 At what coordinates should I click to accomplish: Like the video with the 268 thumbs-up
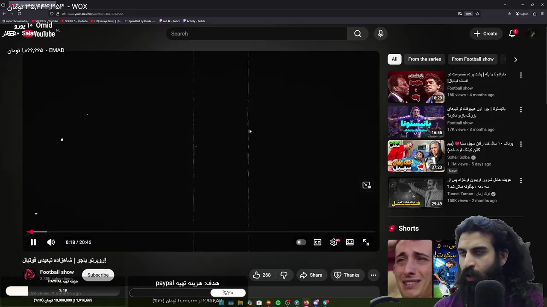(x=262, y=275)
